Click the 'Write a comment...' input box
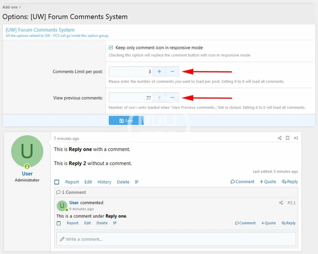The height and width of the screenshot is (254, 318). pos(176,239)
